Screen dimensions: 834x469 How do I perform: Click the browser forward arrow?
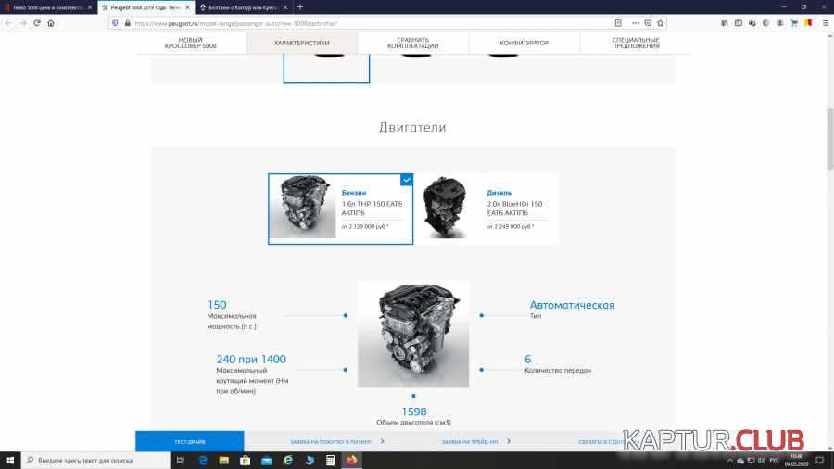[x=23, y=23]
